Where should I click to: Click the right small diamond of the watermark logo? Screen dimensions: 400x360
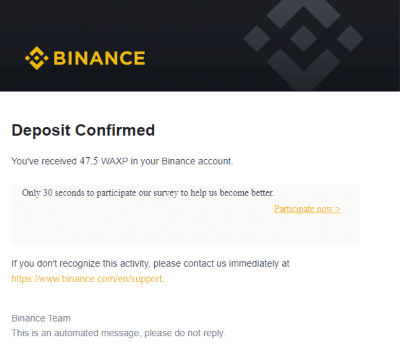(350, 38)
